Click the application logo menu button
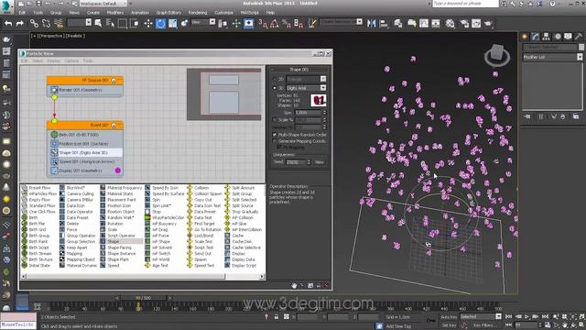 click(x=6, y=6)
